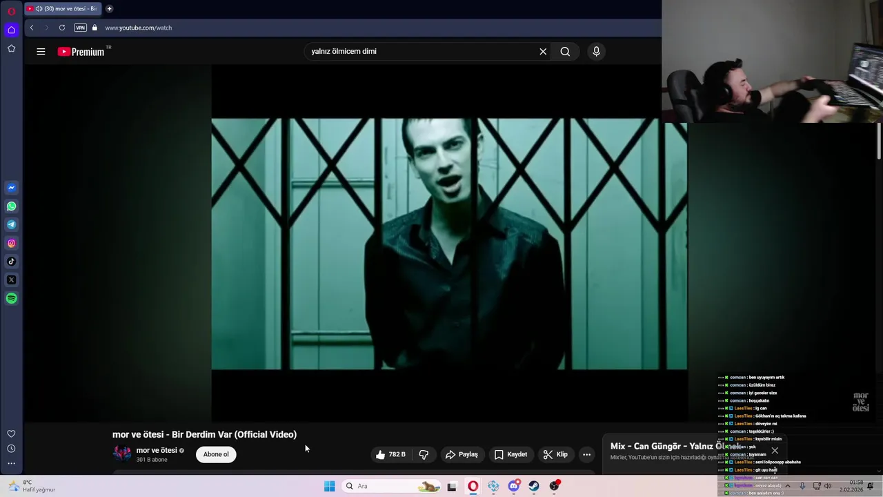Screen dimensions: 883x497
Task: Open the weather widget on taskbar
Action: (31, 486)
